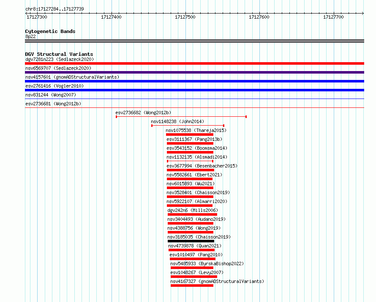Click esv3543152 (Boomsma2014) label
376x302 pixels.
(197, 148)
